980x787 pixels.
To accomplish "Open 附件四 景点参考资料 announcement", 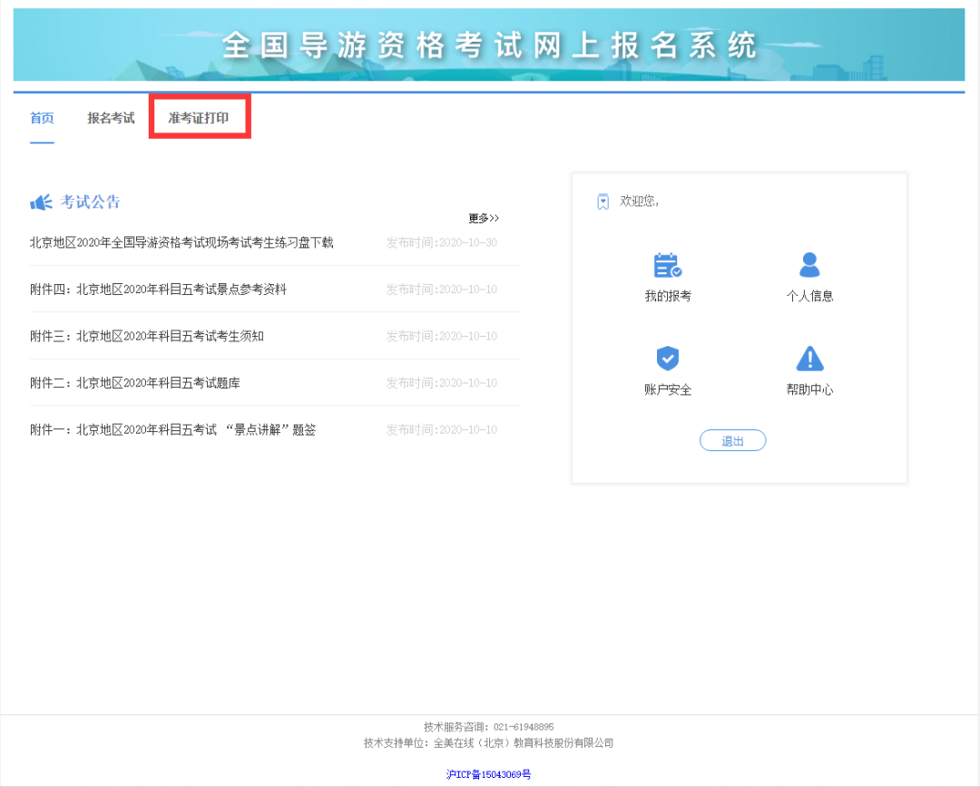I will 158,290.
